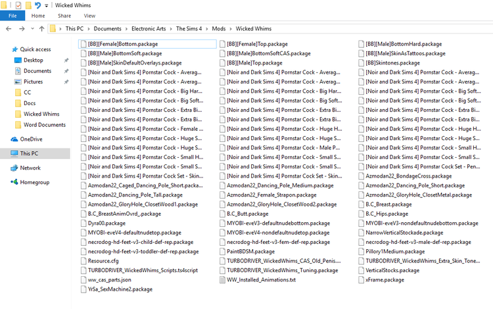Select Azmodan22_Dancing_Pole_Medium.package file
Screen dimensions: 493x309
(x=280, y=185)
